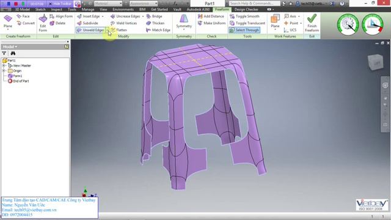Switch to the 3D Model tab

coord(23,10)
